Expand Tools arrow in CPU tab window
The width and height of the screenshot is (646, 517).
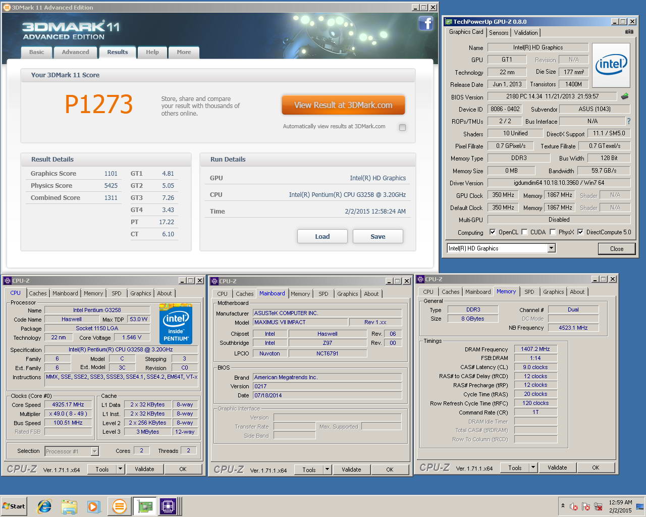coord(120,469)
